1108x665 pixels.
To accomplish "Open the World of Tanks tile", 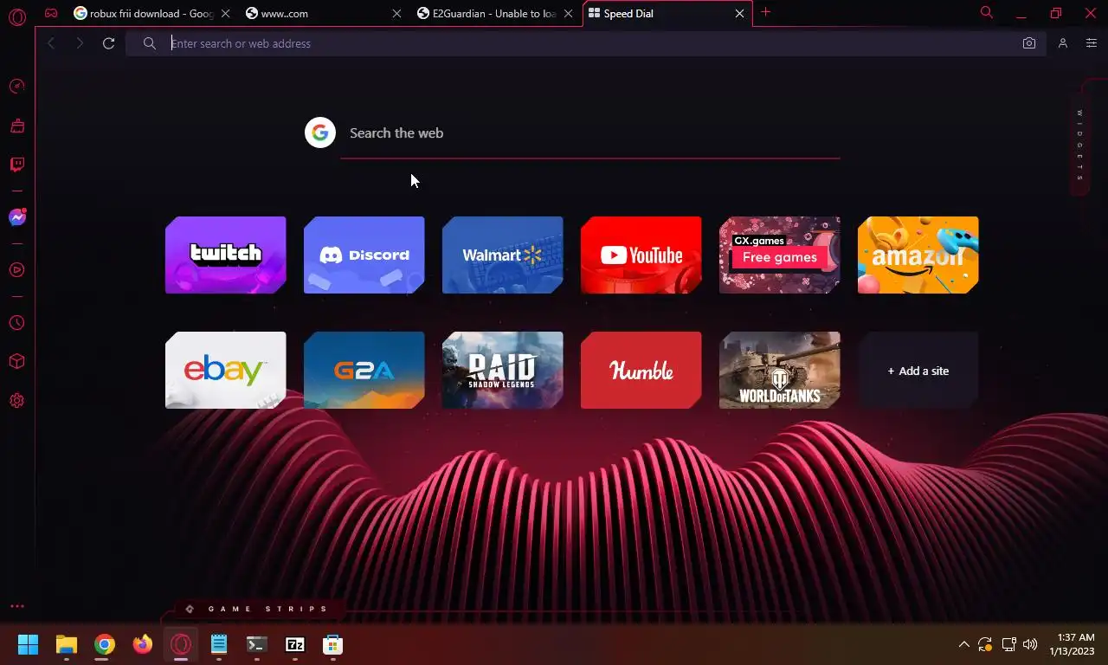I will coord(780,370).
